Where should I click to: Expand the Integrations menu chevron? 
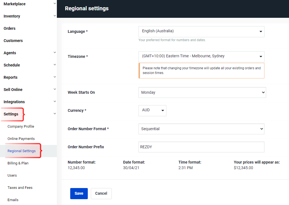point(55,102)
